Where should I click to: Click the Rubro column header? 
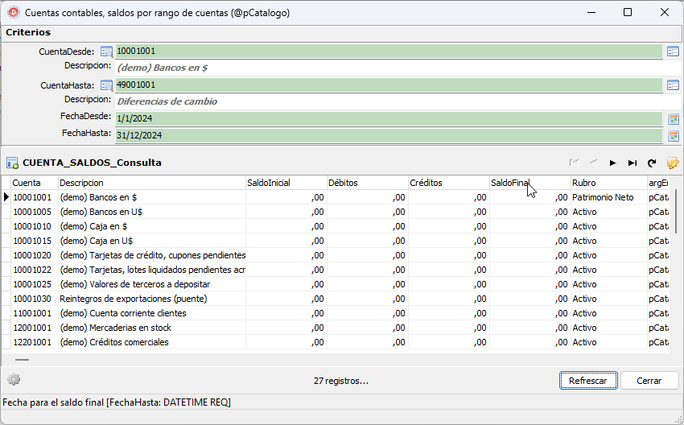[x=609, y=183]
